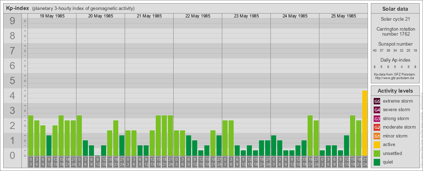The image size is (423, 171).
Task: Click the Solar cycle 21 text
Action: pos(395,19)
